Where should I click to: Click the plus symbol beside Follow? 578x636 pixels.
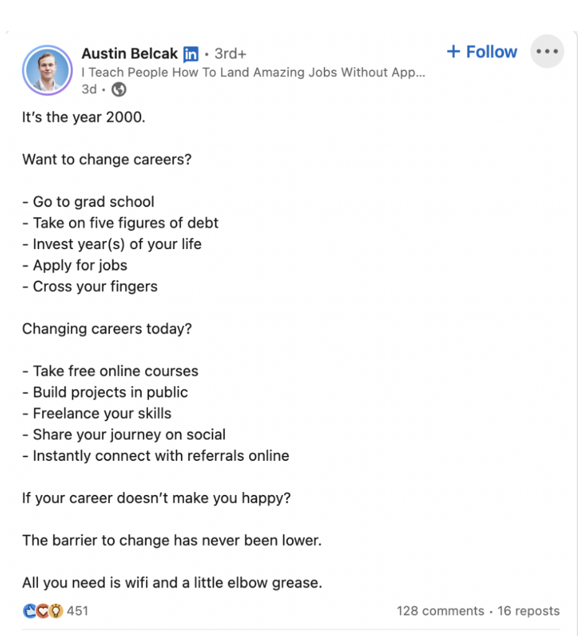click(455, 52)
